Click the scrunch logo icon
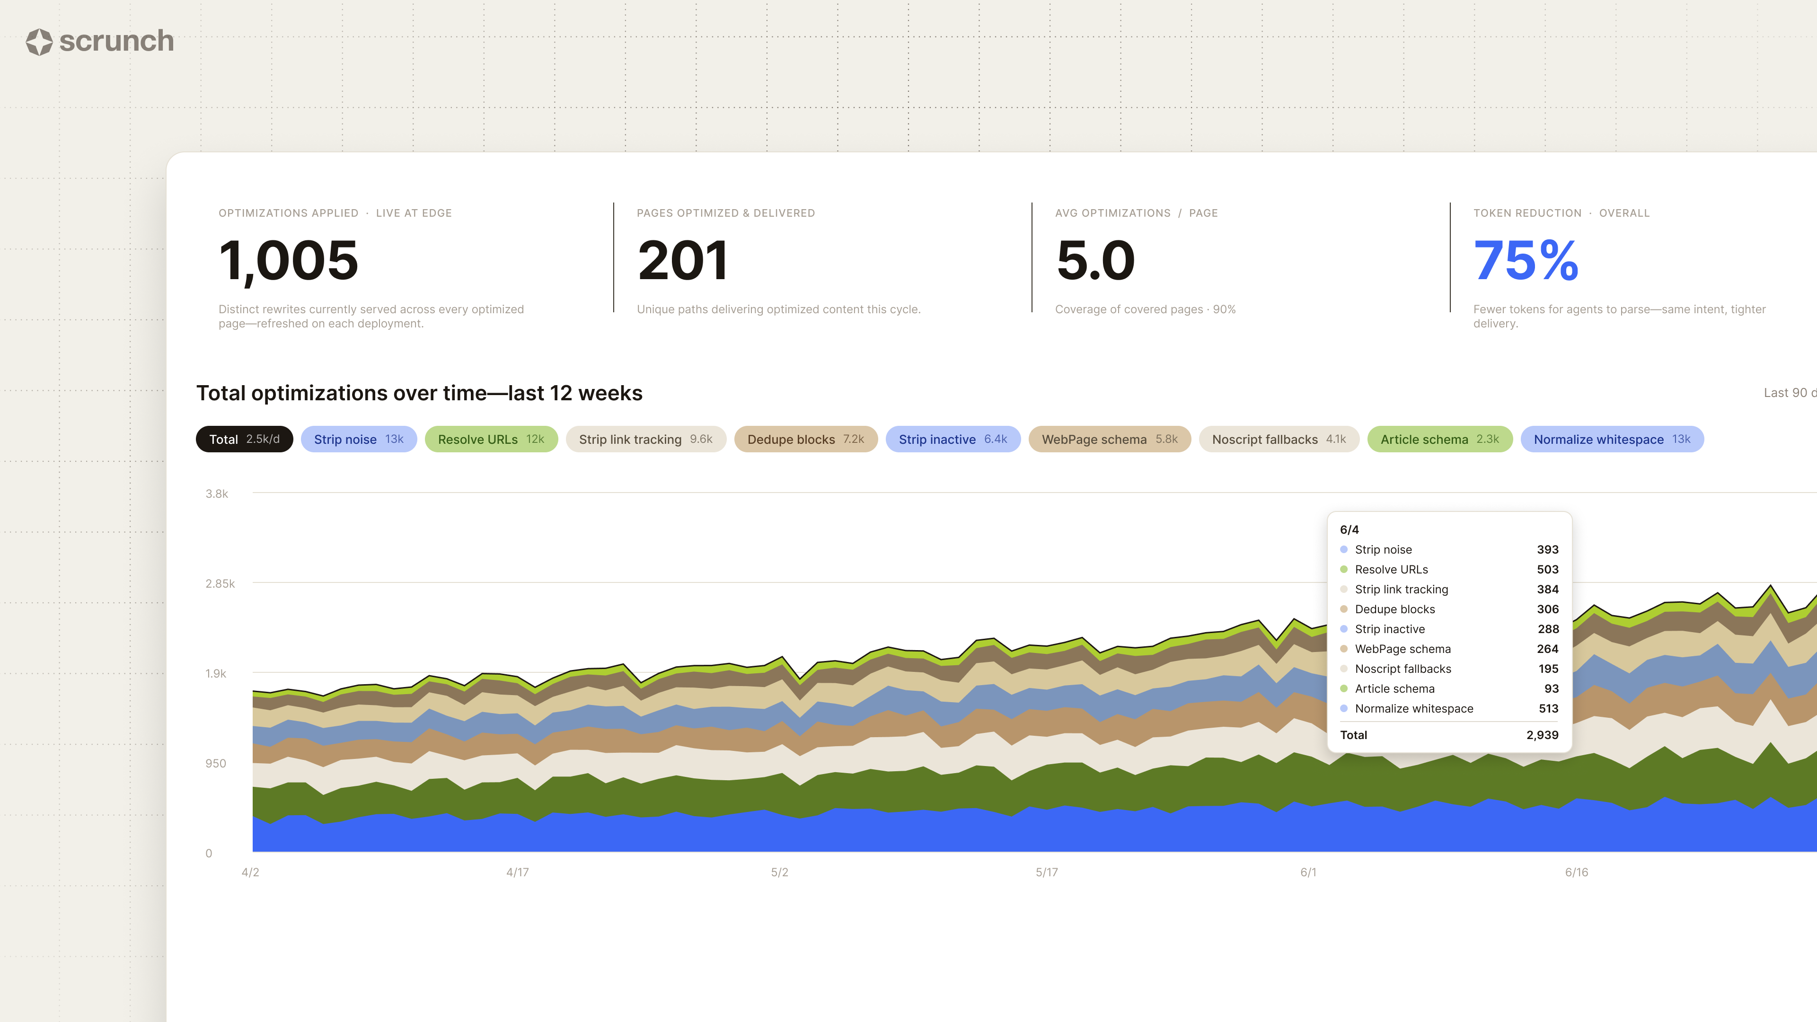The image size is (1817, 1022). [39, 42]
